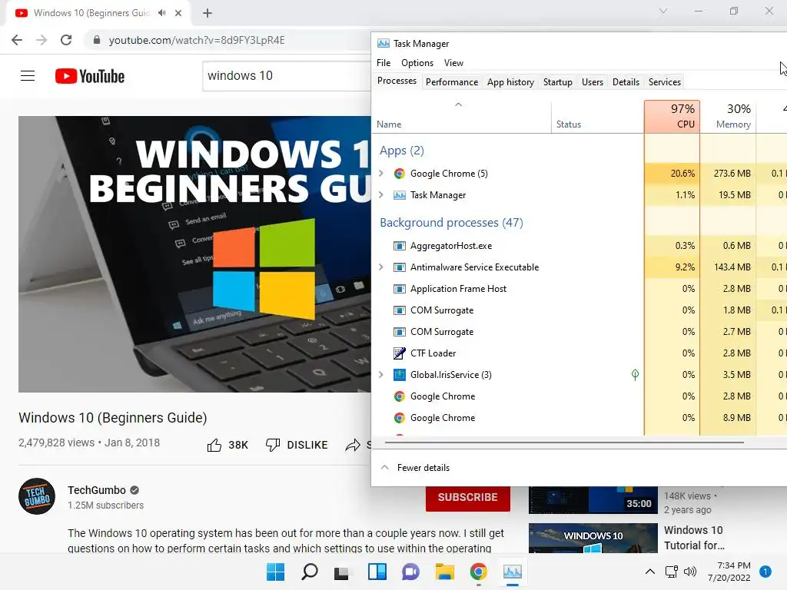Open Windows 10 Tutorial for... title link

click(694, 538)
